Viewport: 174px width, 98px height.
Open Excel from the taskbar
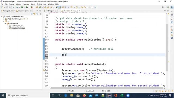(122, 96)
